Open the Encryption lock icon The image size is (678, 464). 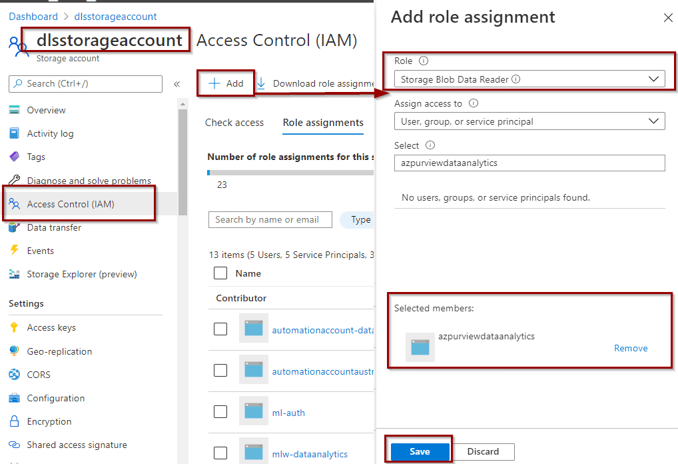point(14,421)
